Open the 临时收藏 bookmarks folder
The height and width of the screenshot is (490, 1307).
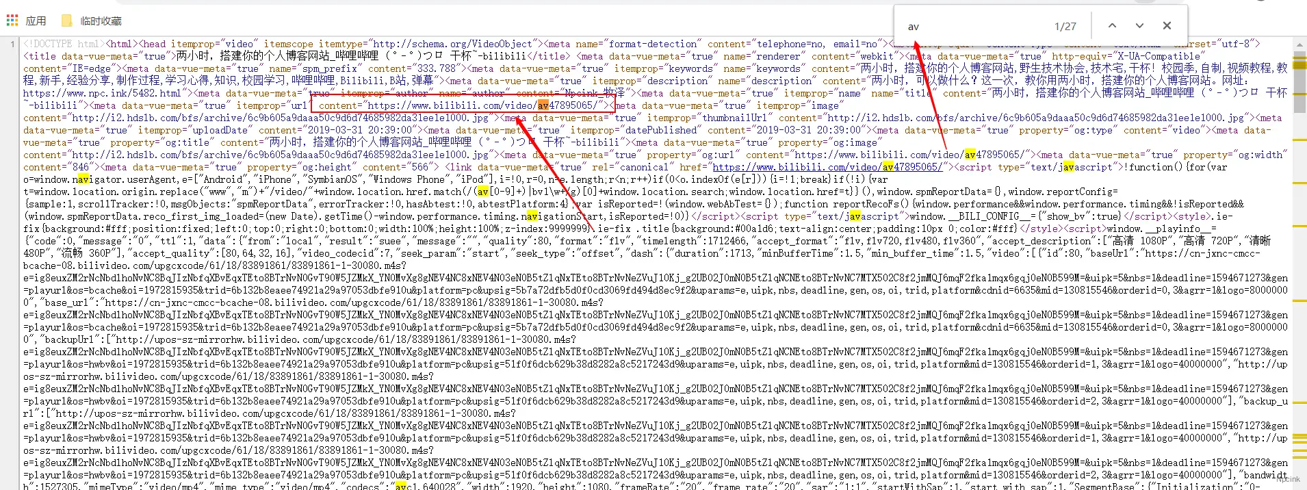click(x=92, y=21)
